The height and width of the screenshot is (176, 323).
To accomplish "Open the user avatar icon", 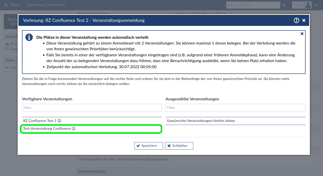I will [308, 5].
